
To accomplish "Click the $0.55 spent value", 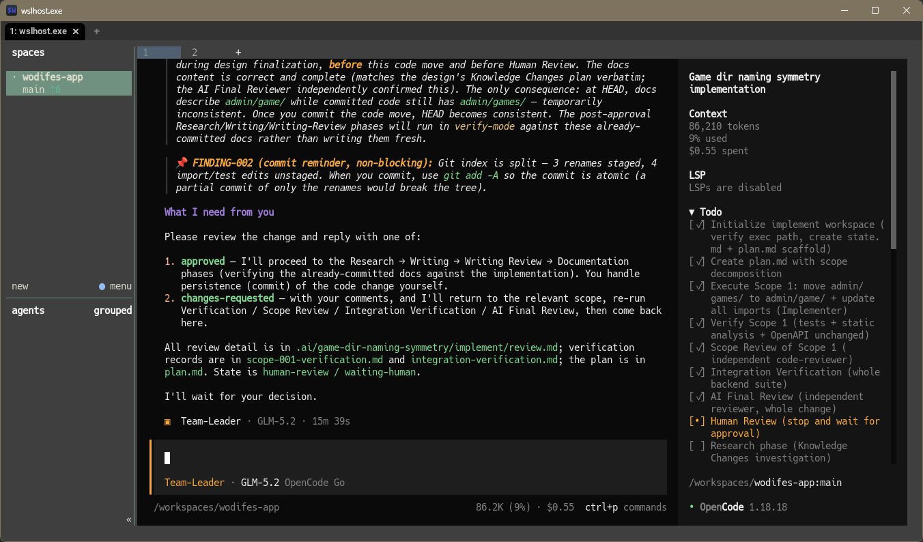I will point(719,151).
